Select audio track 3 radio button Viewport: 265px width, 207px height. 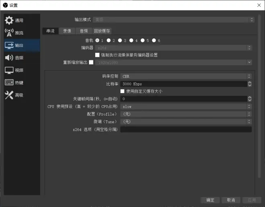(120, 40)
